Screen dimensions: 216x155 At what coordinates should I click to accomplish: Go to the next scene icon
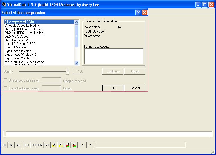(74, 145)
